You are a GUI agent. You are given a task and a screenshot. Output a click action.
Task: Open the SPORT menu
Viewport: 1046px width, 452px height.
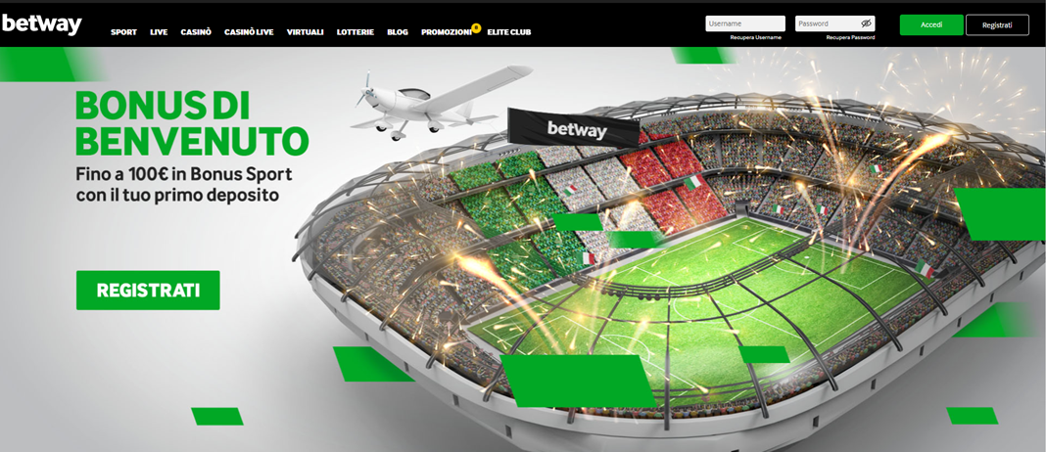pyautogui.click(x=123, y=32)
